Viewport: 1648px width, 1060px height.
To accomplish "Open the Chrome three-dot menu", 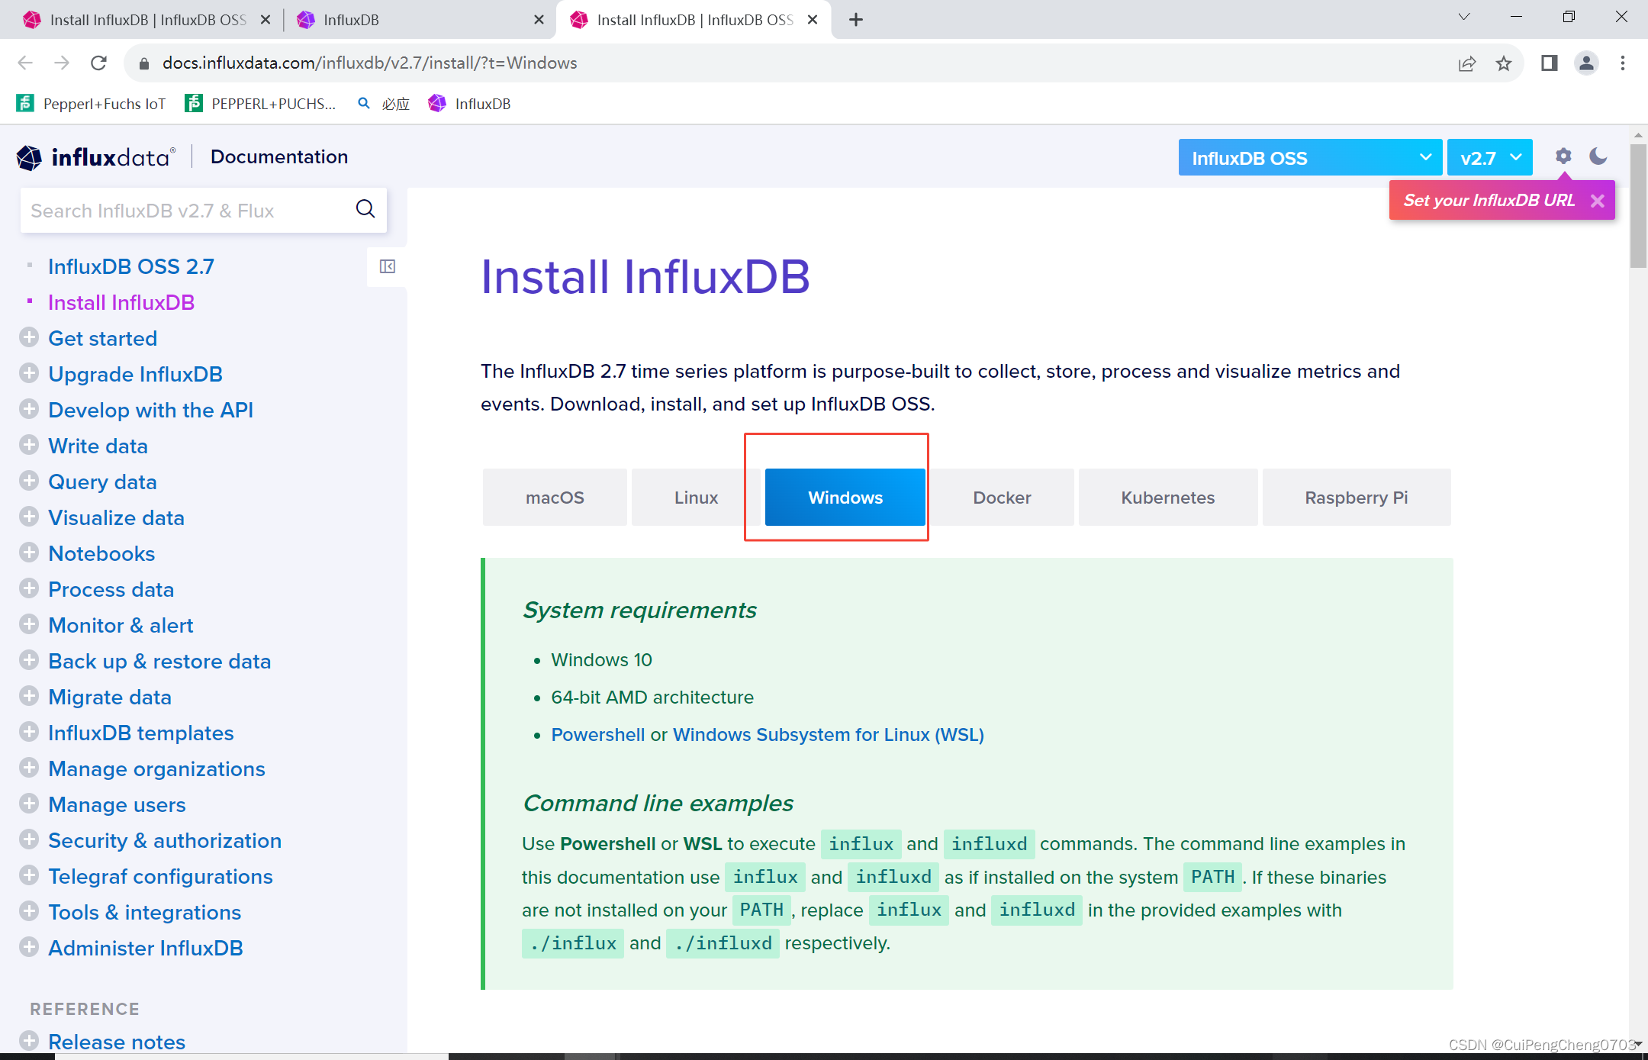I will [x=1623, y=63].
